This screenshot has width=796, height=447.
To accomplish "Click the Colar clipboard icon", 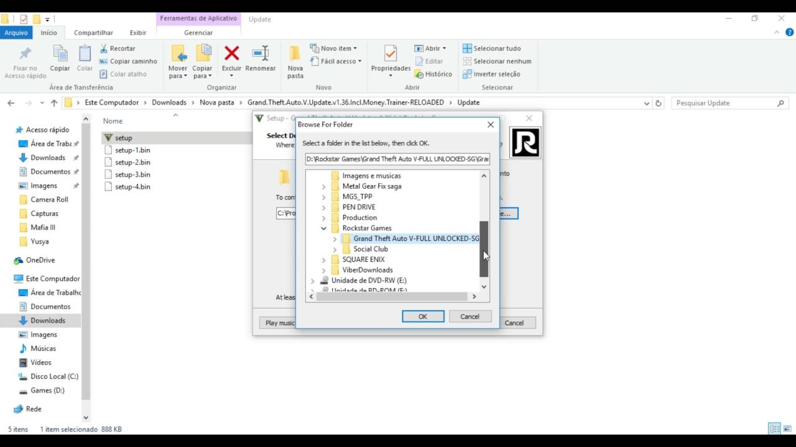I will (85, 53).
